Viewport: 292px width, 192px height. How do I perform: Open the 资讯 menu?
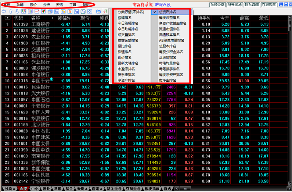[60, 5]
